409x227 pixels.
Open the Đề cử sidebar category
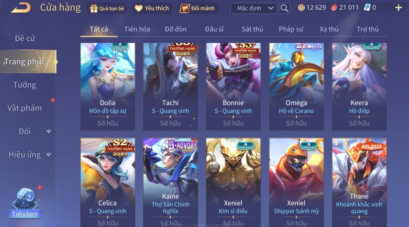coord(25,38)
